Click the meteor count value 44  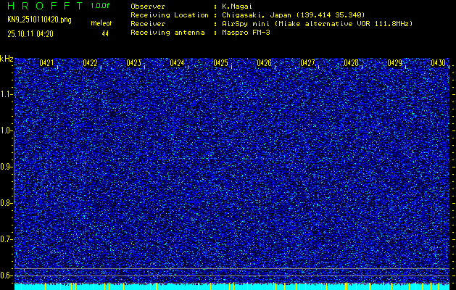105,33
